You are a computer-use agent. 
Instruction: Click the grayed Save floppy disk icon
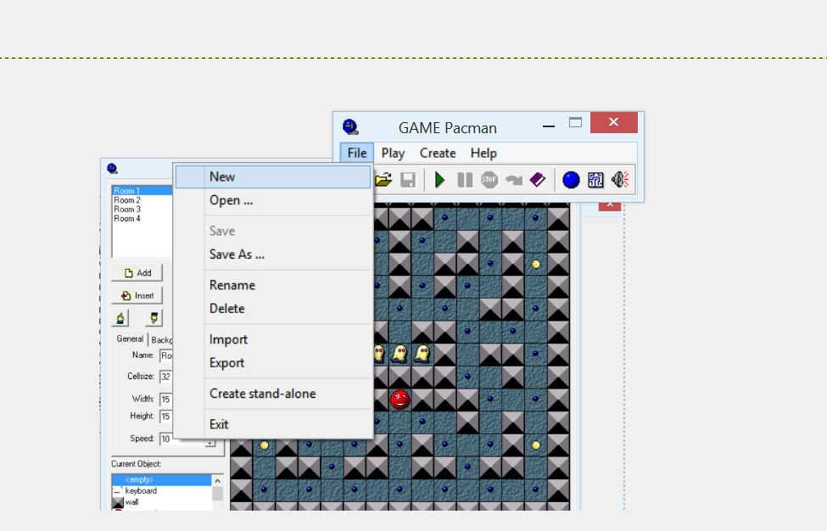pos(408,180)
